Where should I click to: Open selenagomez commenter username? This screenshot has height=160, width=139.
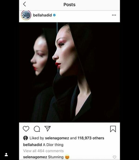[x=35, y=157]
